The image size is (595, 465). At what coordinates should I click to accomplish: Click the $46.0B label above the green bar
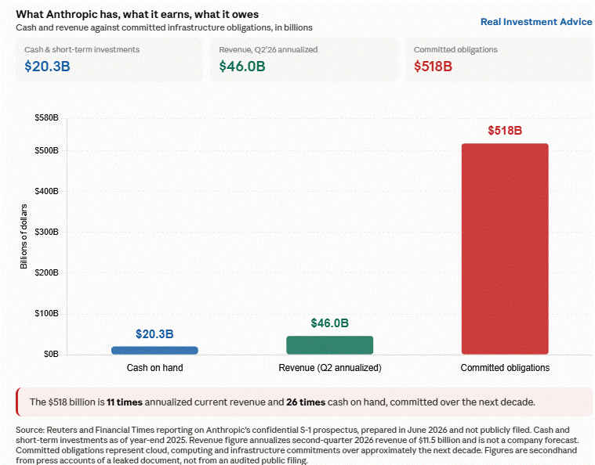[x=330, y=323]
